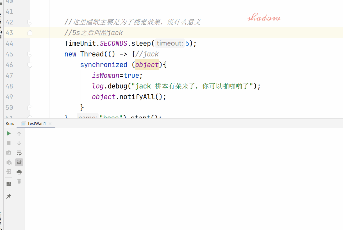This screenshot has width=343, height=230.
Task: Click "Thread" on line 45
Action: pyautogui.click(x=92, y=54)
